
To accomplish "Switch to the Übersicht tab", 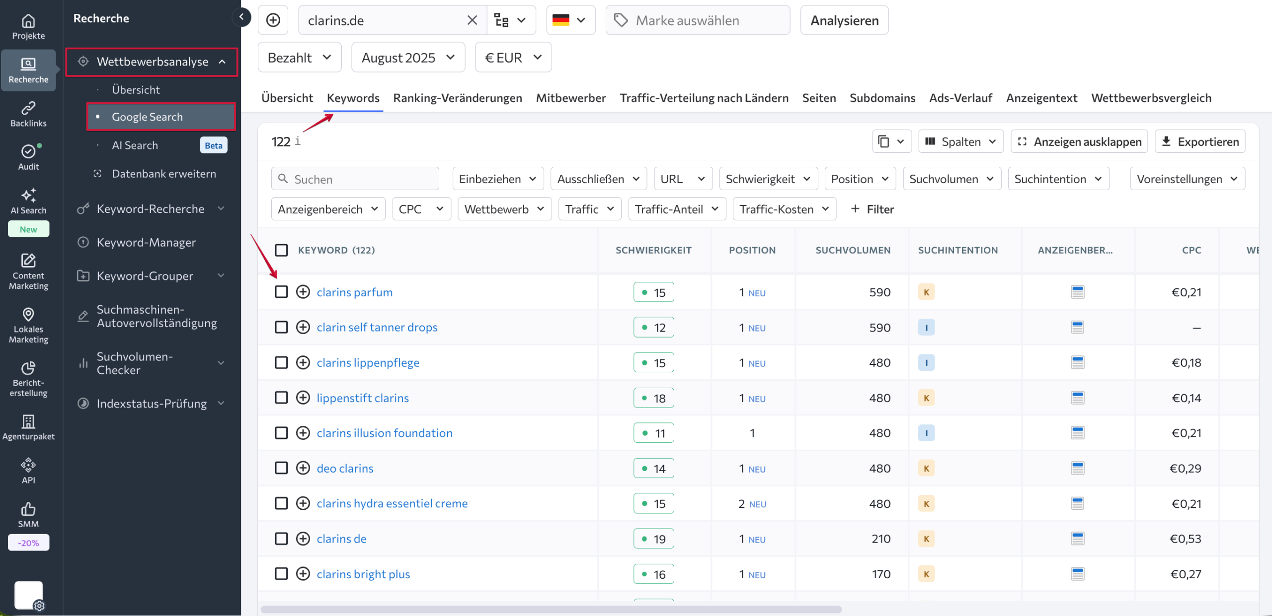I will pyautogui.click(x=287, y=98).
